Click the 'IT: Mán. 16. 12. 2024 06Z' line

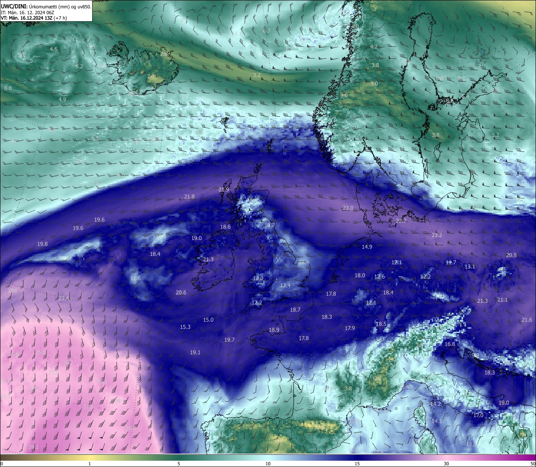27,12
